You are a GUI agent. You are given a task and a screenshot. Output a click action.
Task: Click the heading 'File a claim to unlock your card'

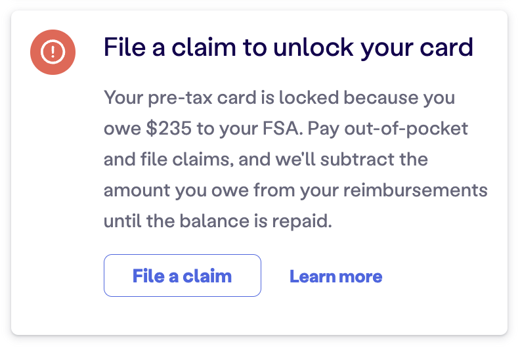[x=288, y=47]
